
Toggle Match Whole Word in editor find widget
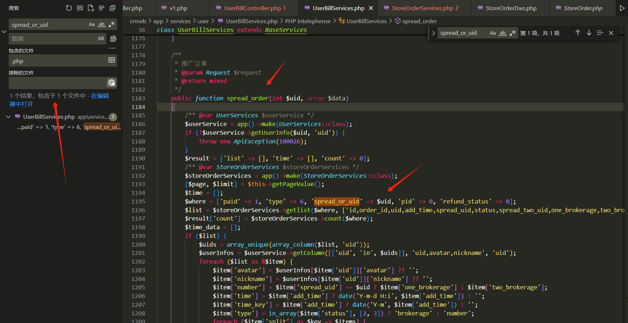(503, 33)
